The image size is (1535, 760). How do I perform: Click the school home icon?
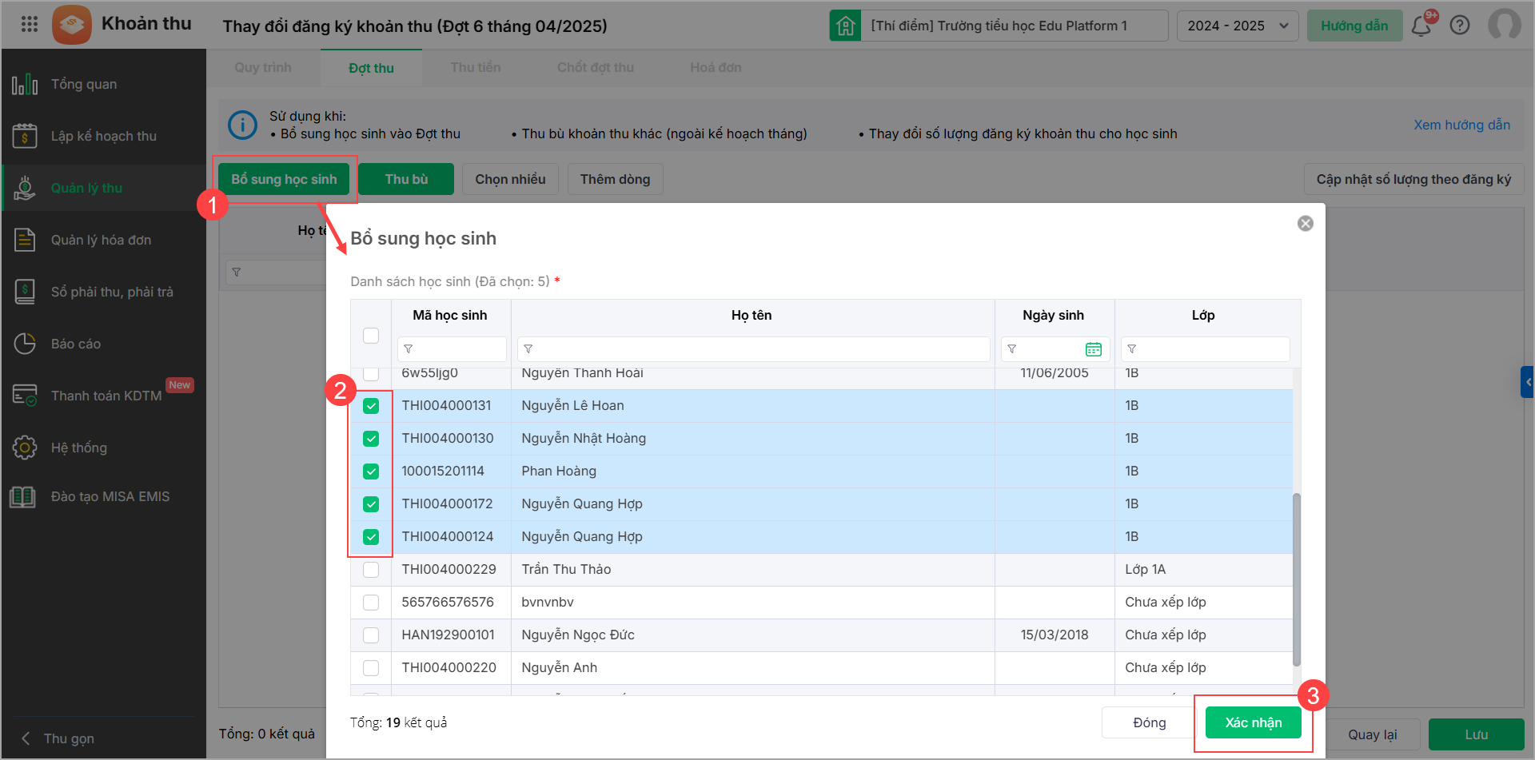pyautogui.click(x=845, y=26)
